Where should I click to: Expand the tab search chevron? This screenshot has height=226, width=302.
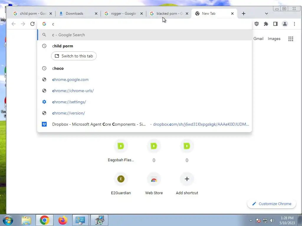point(267,14)
